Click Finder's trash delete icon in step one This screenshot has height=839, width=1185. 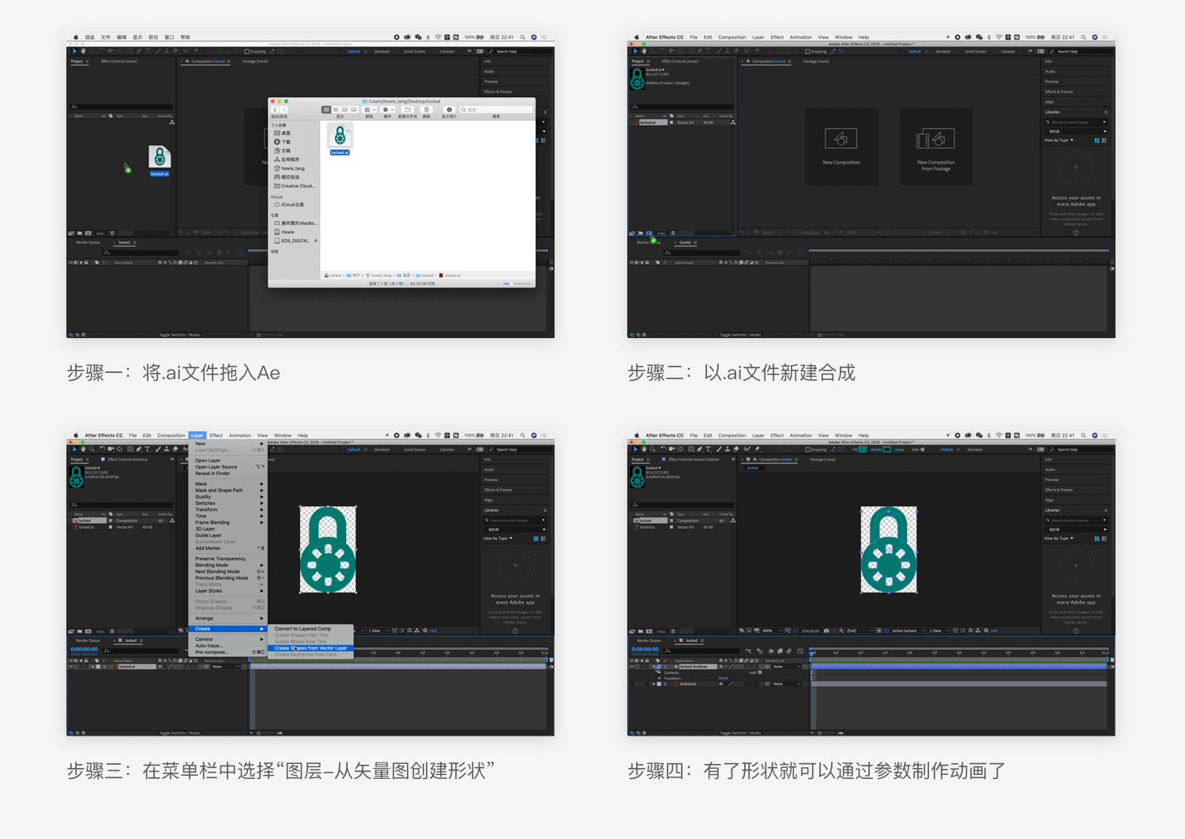click(x=427, y=110)
